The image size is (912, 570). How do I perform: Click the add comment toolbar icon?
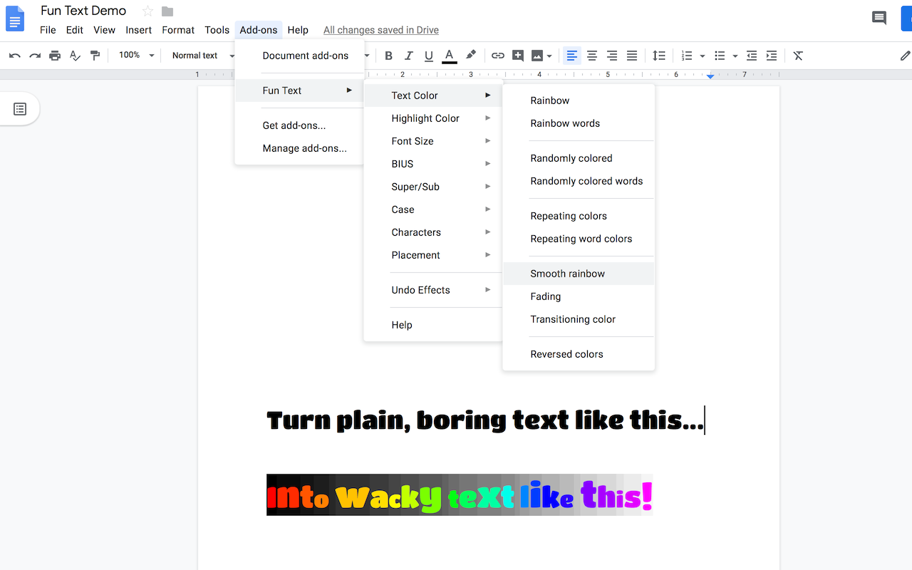pos(518,56)
